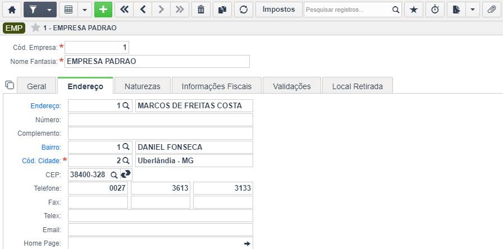Open the Local Retirada tab
Viewport: 503px width, 249px height.
coord(358,86)
